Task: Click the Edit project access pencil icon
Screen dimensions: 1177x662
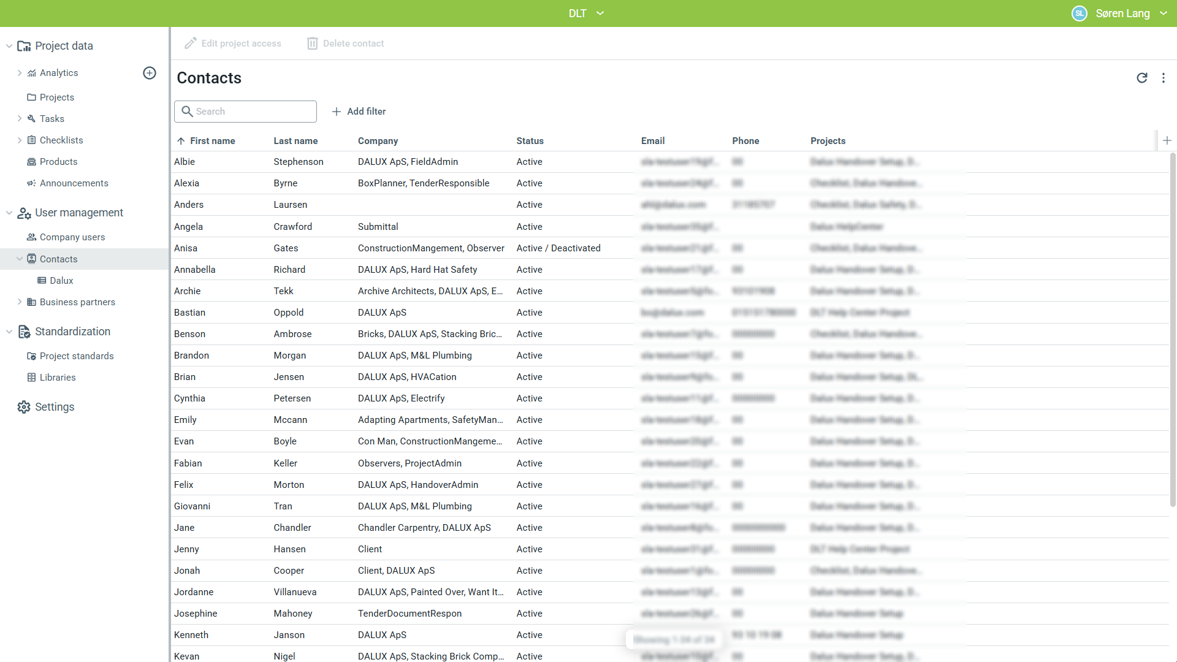Action: click(x=191, y=44)
